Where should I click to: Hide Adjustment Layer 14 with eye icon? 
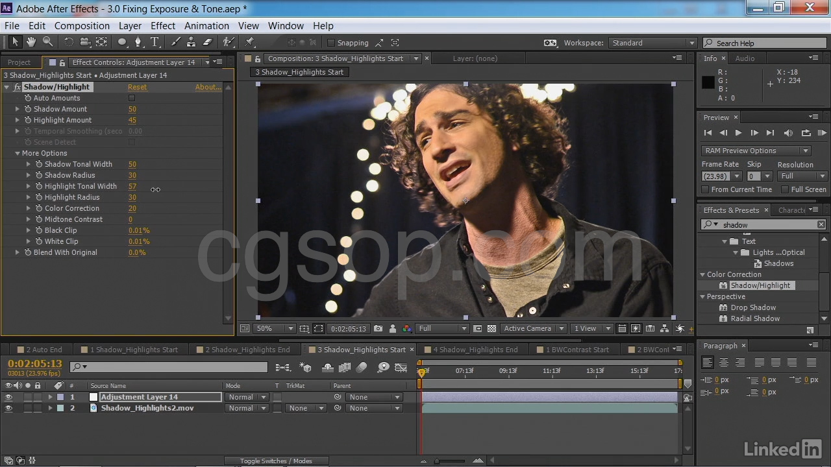8,397
